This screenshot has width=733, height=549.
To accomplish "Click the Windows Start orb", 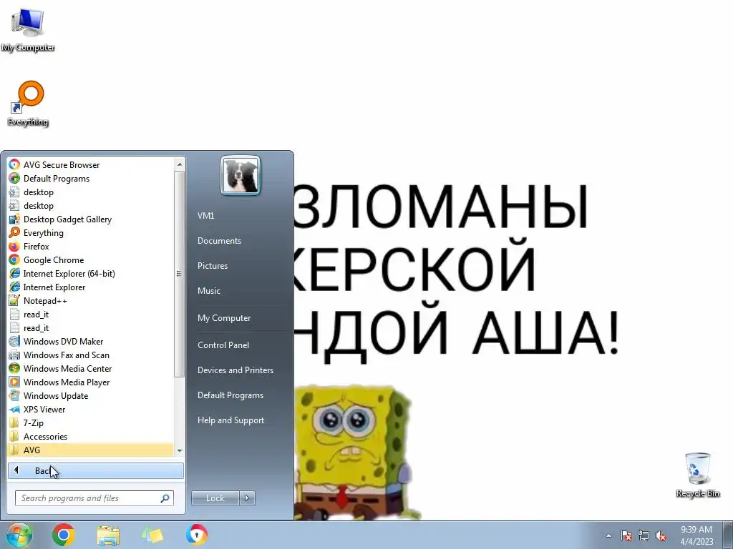I will [19, 535].
